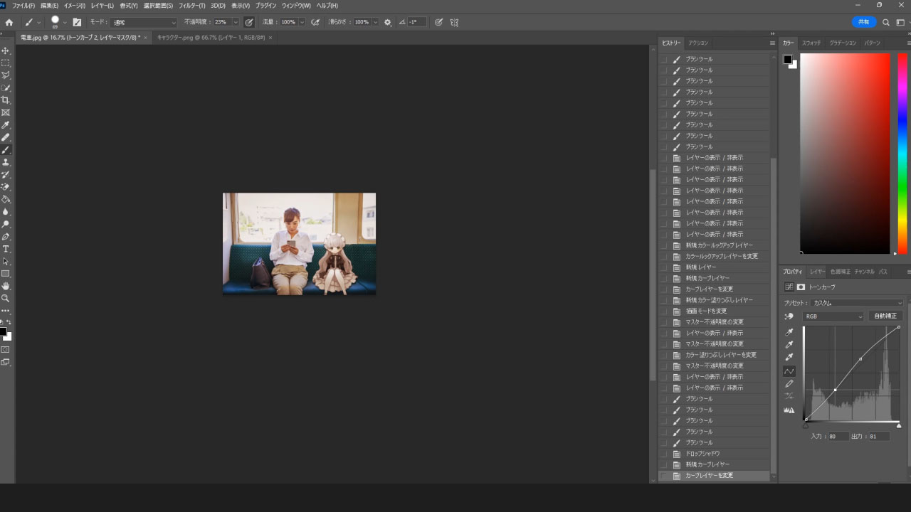The image size is (911, 512).
Task: Toggle pressure for size button
Action: click(438, 22)
